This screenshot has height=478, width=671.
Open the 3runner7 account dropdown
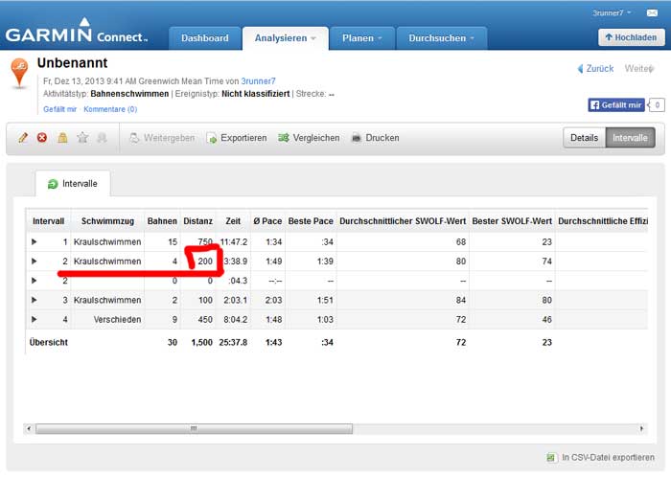pos(612,12)
